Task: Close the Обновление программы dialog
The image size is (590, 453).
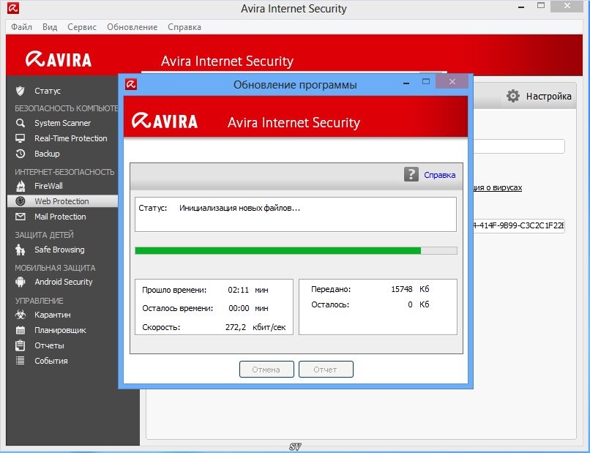Action: (x=452, y=81)
